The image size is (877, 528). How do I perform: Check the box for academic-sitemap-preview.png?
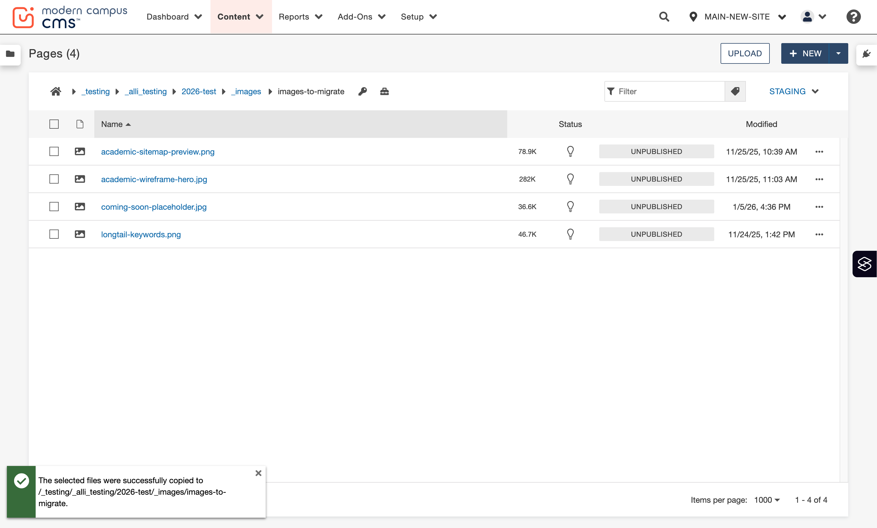(x=54, y=151)
